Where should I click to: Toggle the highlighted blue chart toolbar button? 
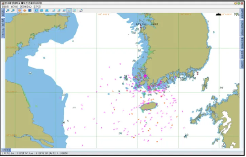pos(36,11)
